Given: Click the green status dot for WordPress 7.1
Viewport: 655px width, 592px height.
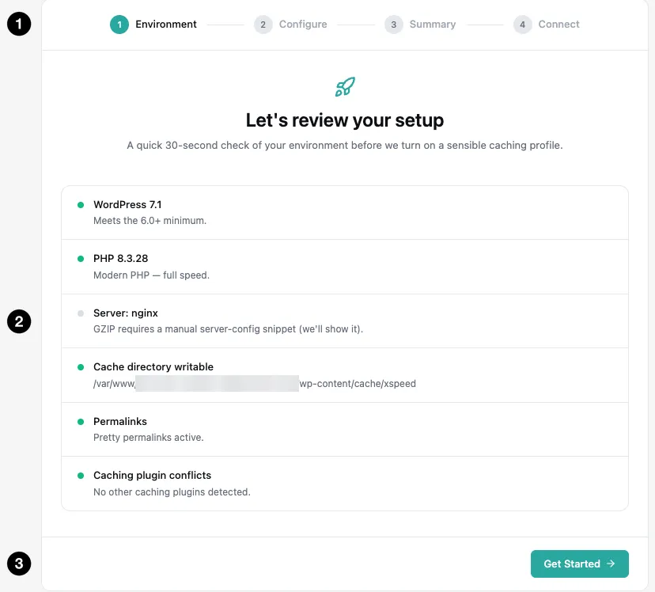Looking at the screenshot, I should click(x=81, y=205).
